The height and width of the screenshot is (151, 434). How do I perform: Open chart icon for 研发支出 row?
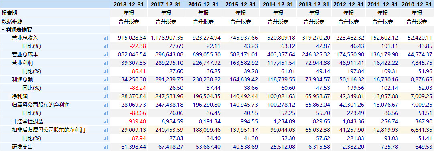(x=106, y=147)
